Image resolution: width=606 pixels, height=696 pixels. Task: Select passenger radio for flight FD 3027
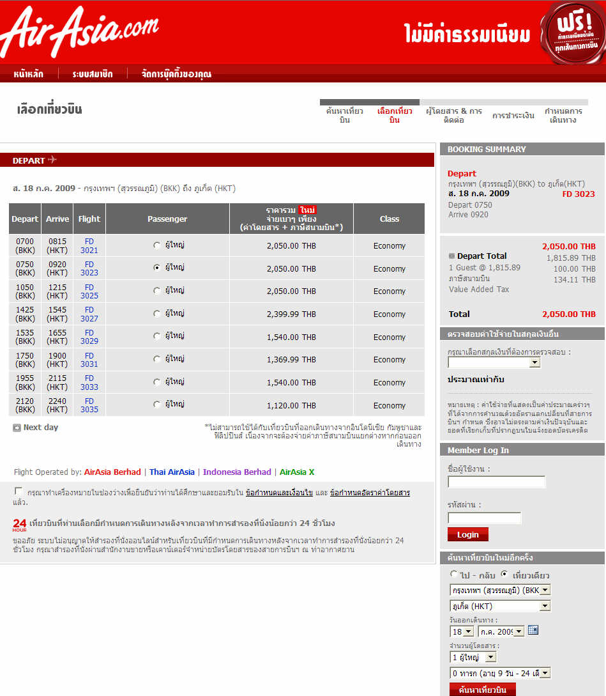156,314
